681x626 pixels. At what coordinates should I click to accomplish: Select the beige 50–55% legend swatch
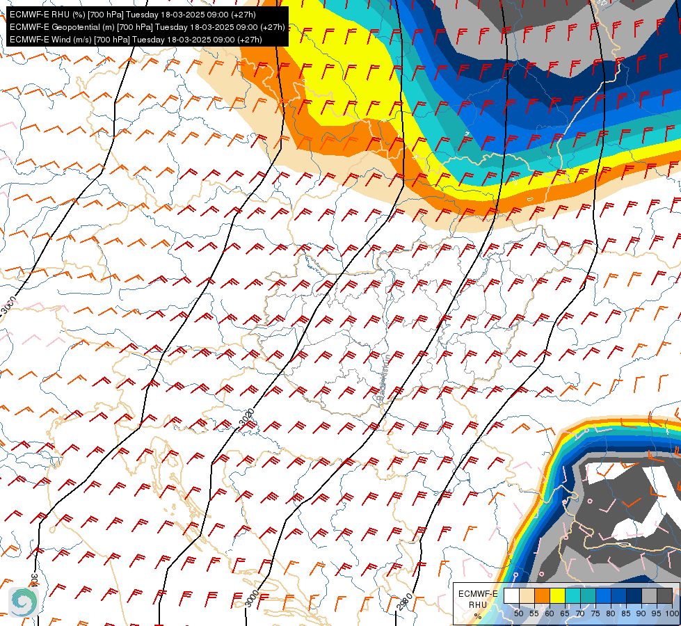tap(527, 595)
